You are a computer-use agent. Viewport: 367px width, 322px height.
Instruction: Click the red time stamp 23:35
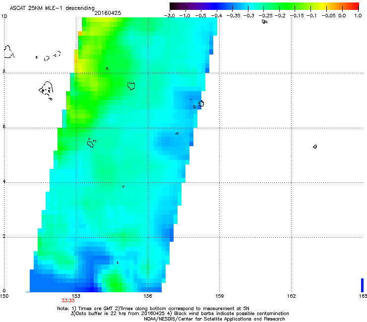[x=68, y=301]
